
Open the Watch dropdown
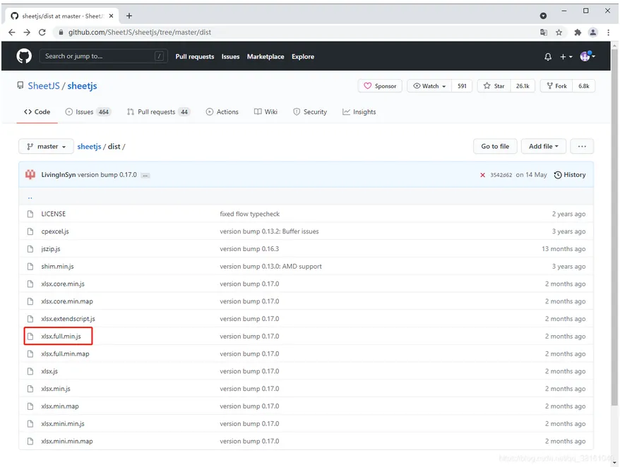click(429, 86)
